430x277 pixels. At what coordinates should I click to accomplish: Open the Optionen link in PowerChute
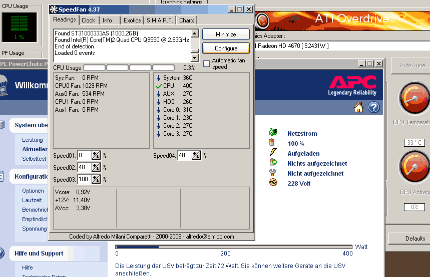(33, 191)
